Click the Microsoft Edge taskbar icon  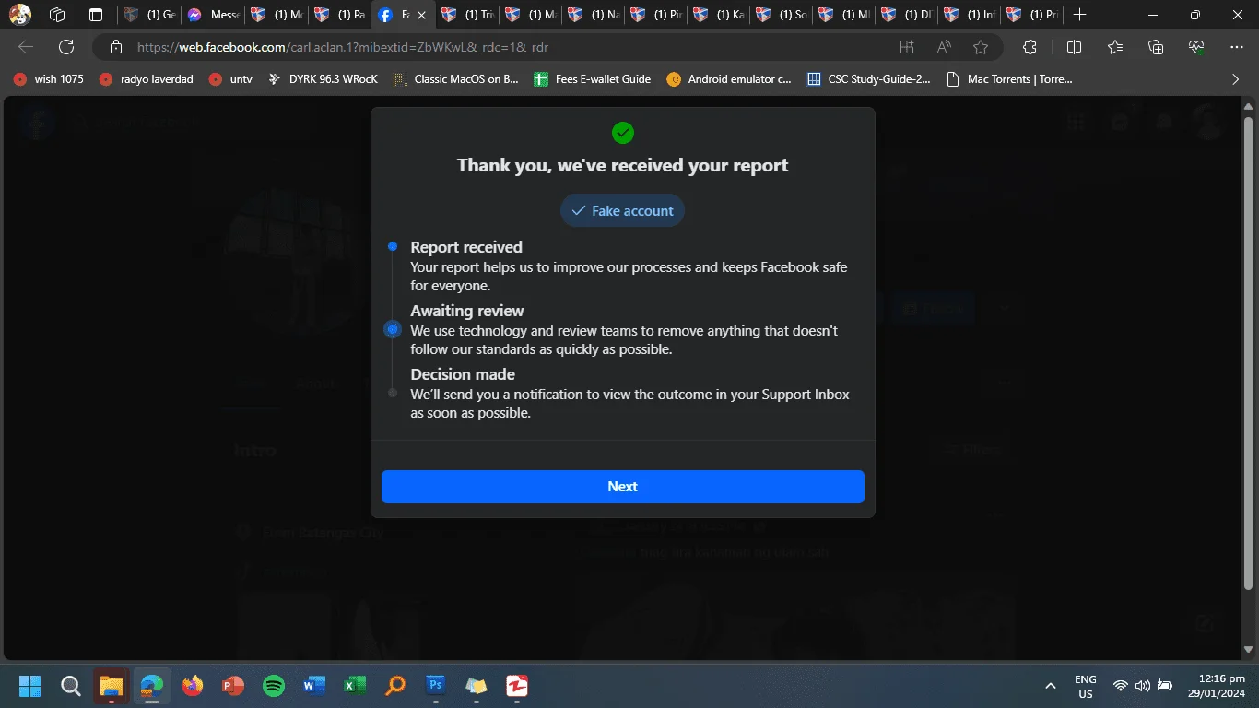152,686
